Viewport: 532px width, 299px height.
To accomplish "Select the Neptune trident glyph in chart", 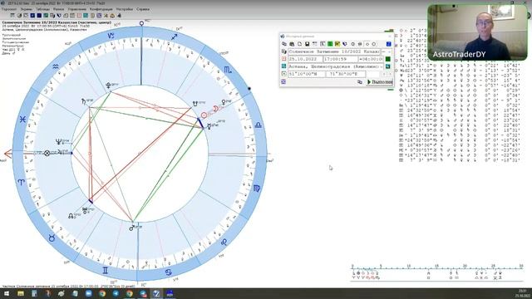I will coord(58,142).
